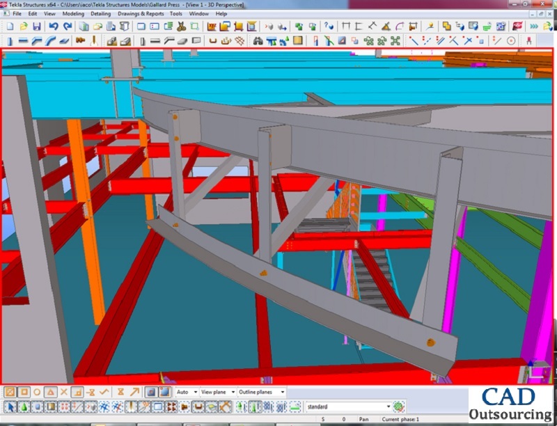The width and height of the screenshot is (557, 426).
Task: Open the Drawings & Reports menu
Action: [x=139, y=13]
